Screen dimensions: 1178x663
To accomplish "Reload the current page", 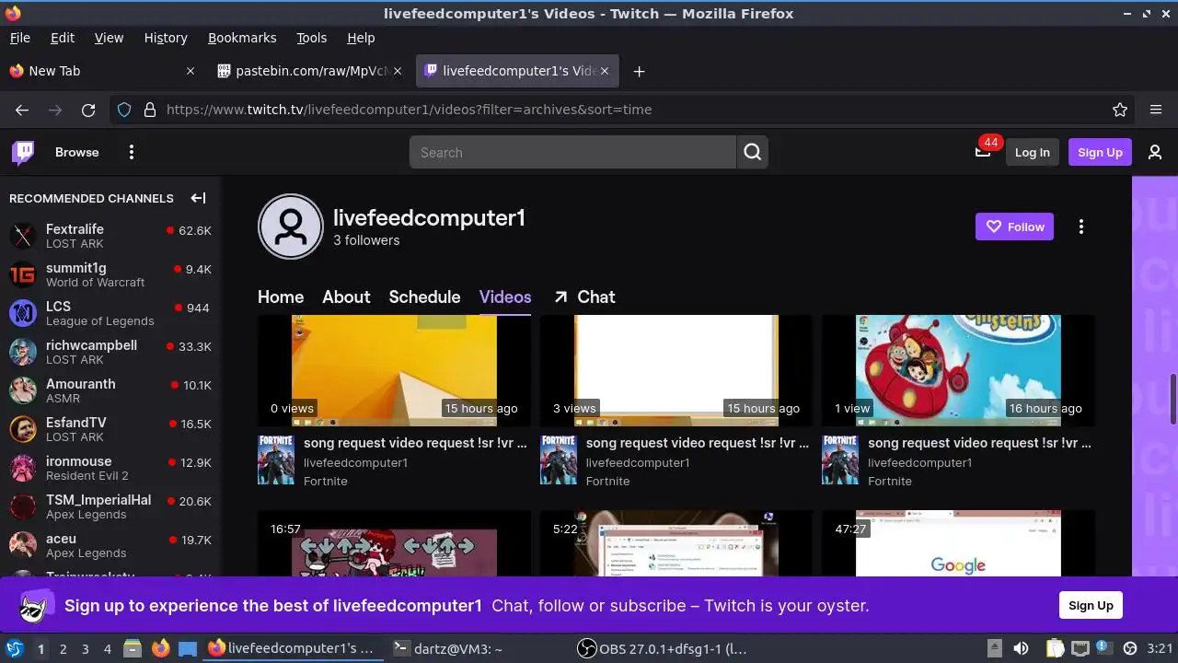I will pyautogui.click(x=88, y=110).
